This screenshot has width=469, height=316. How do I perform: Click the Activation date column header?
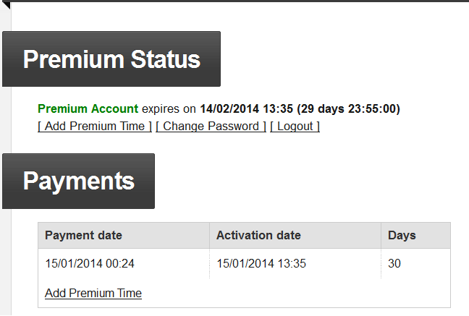(295, 235)
